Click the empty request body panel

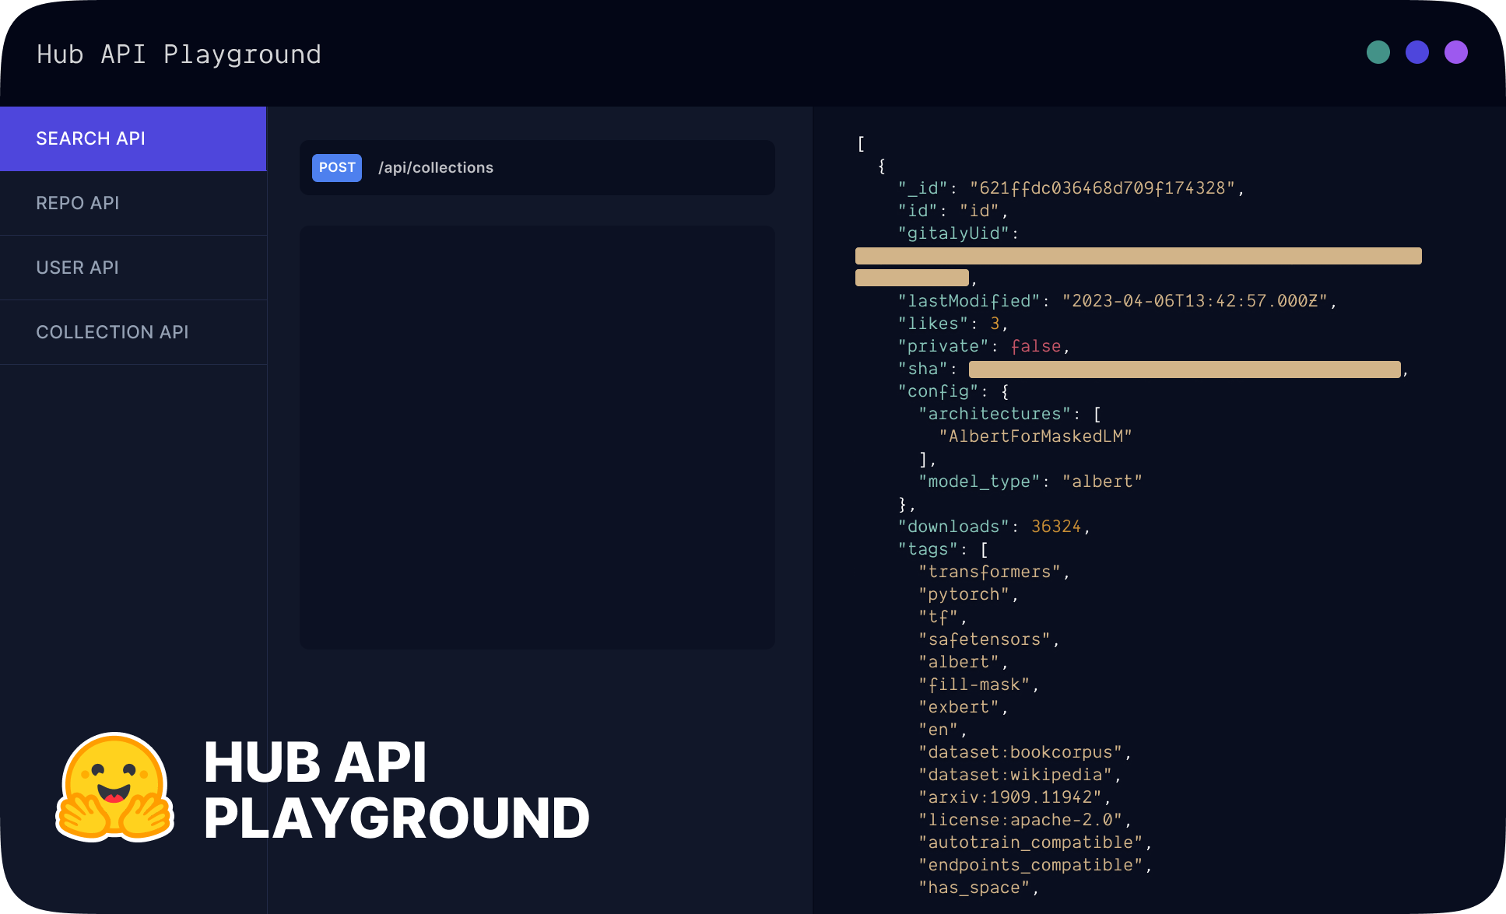537,437
